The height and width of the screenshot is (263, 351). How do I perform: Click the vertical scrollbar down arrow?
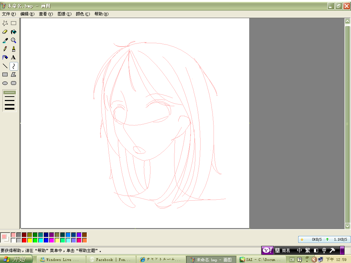click(x=347, y=226)
